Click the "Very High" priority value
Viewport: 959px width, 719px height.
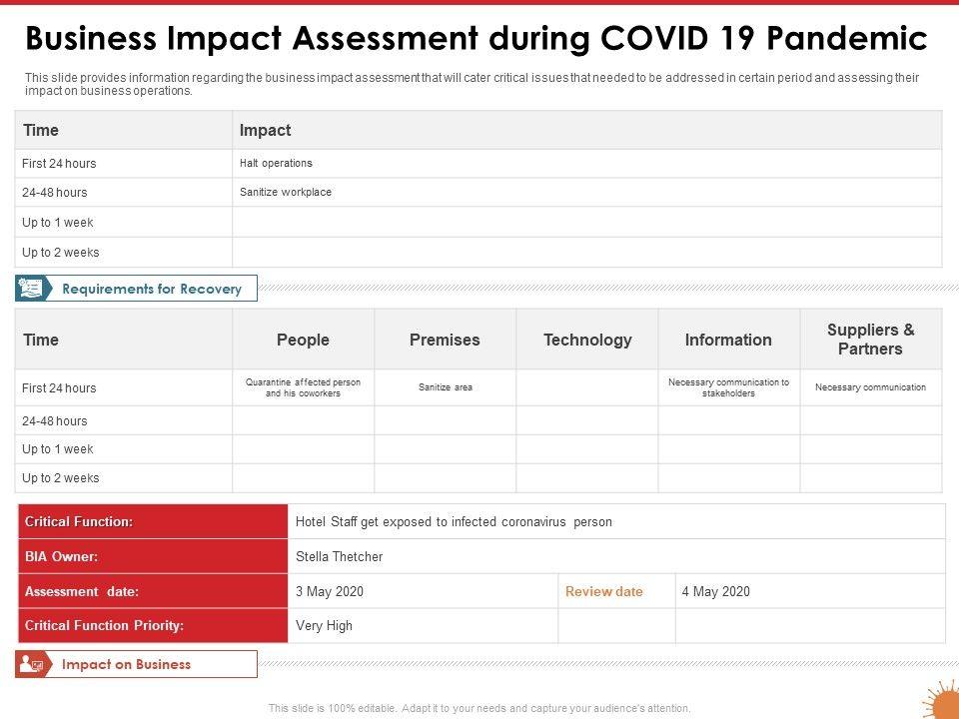click(x=325, y=626)
